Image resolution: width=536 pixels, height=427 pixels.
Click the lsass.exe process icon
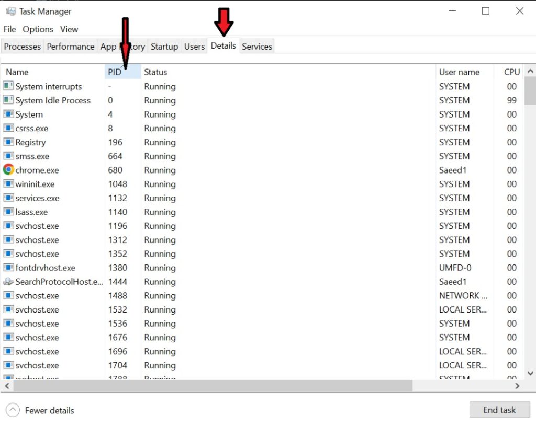(x=8, y=212)
